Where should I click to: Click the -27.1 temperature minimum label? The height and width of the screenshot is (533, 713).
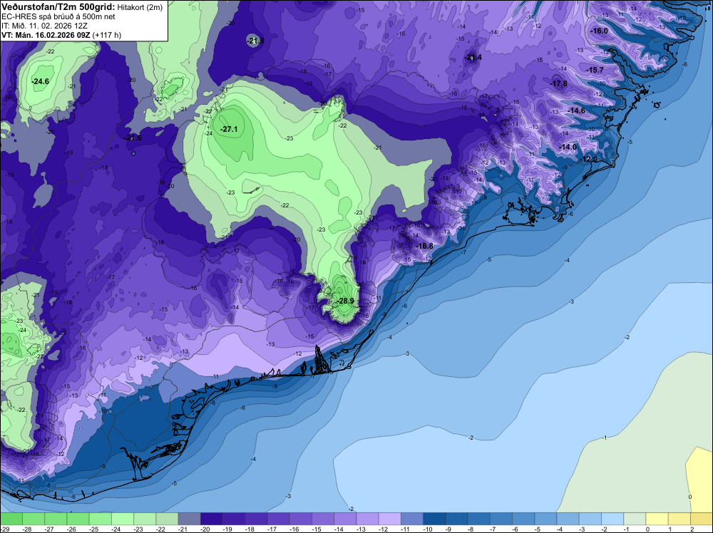[229, 130]
